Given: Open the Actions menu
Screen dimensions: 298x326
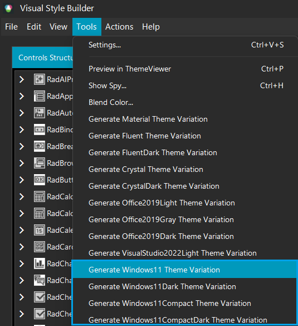Looking at the screenshot, I should click(x=119, y=27).
